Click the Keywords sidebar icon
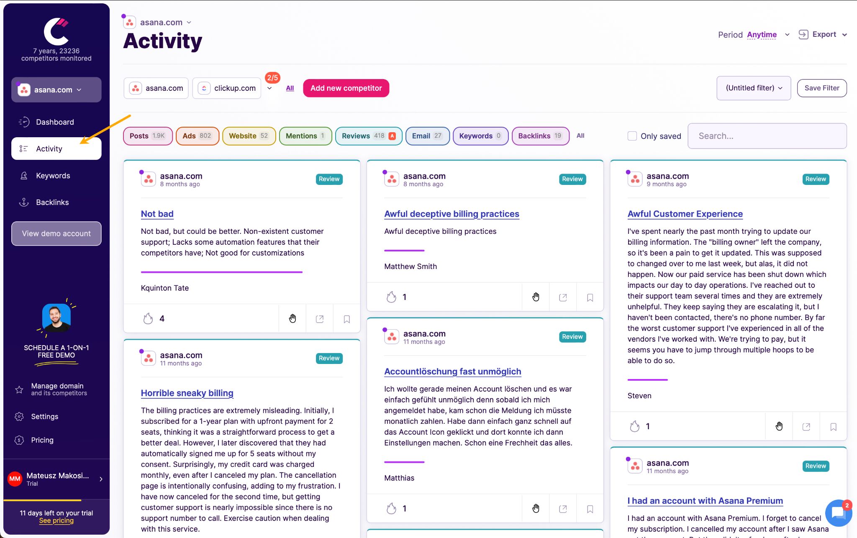 pos(23,175)
